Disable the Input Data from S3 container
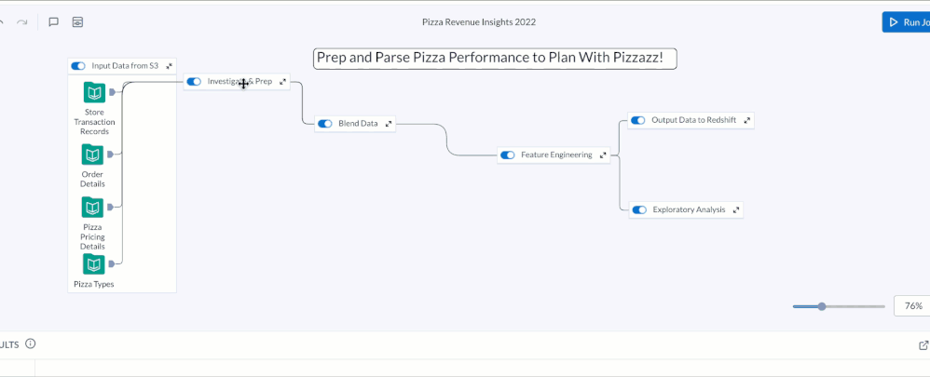 (x=78, y=66)
